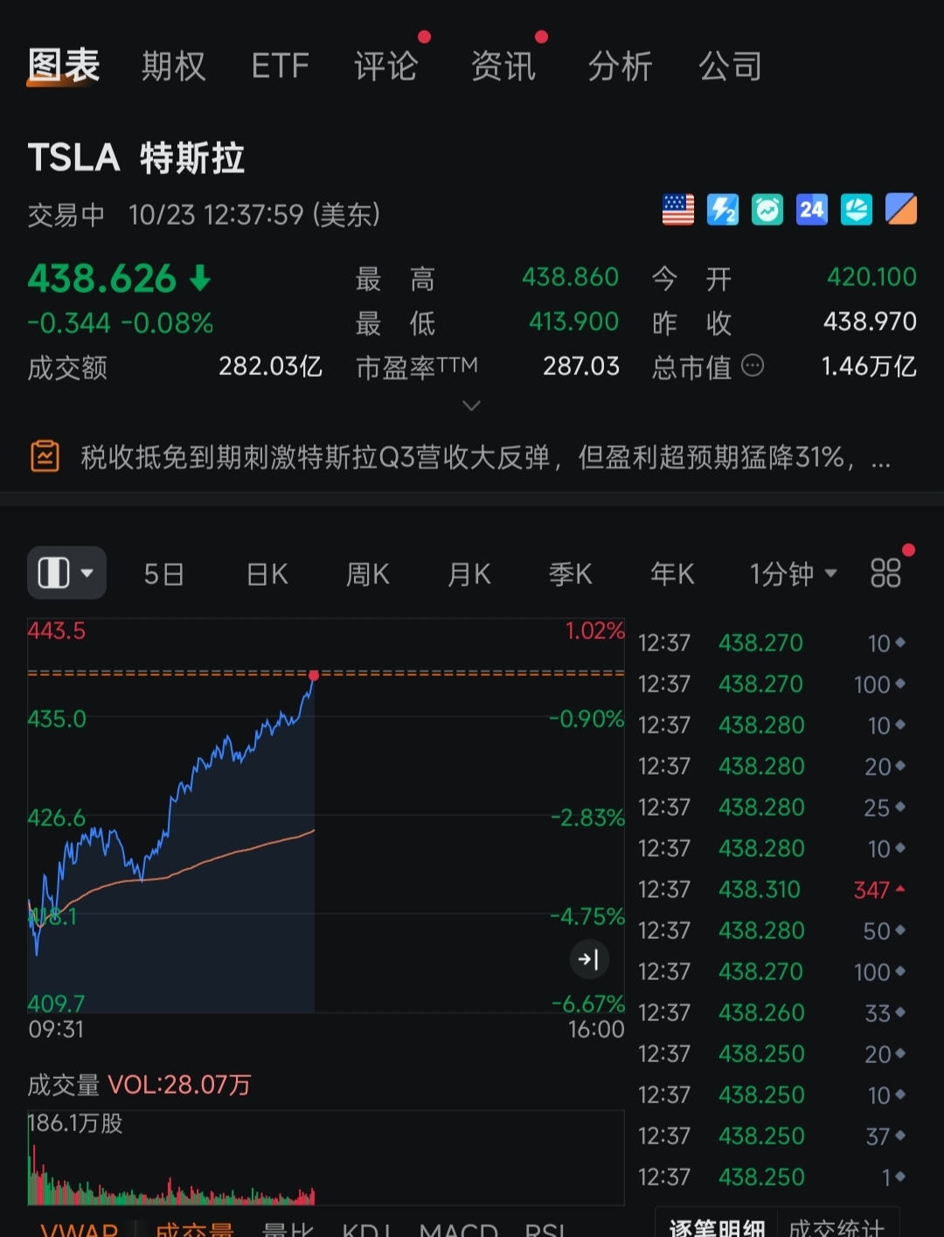Tap the tick row 438.280 with volume 50
The height and width of the screenshot is (1237, 944).
(772, 930)
